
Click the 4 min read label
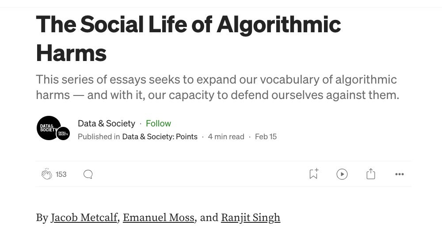226,137
